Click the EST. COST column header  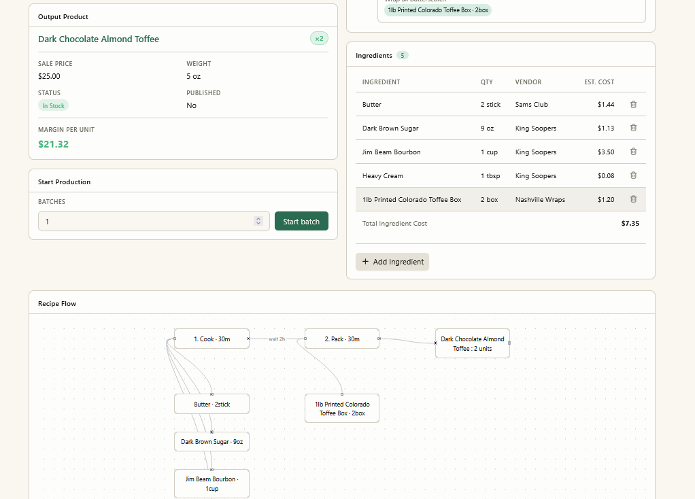[599, 82]
